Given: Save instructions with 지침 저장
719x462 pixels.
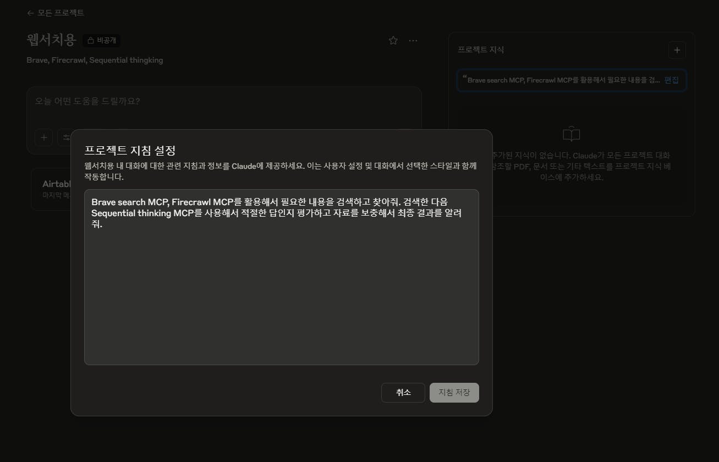Looking at the screenshot, I should click(x=454, y=393).
